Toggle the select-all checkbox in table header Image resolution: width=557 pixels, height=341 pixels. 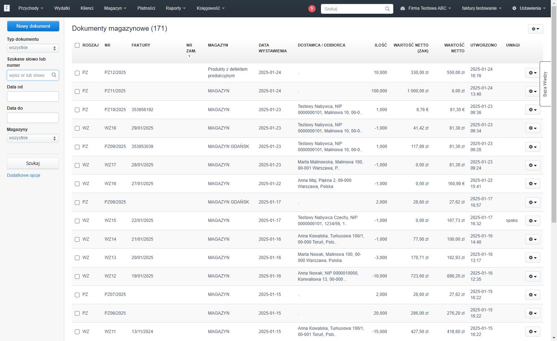point(77,45)
